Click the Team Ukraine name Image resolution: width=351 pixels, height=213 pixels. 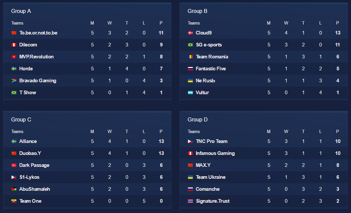click(211, 177)
